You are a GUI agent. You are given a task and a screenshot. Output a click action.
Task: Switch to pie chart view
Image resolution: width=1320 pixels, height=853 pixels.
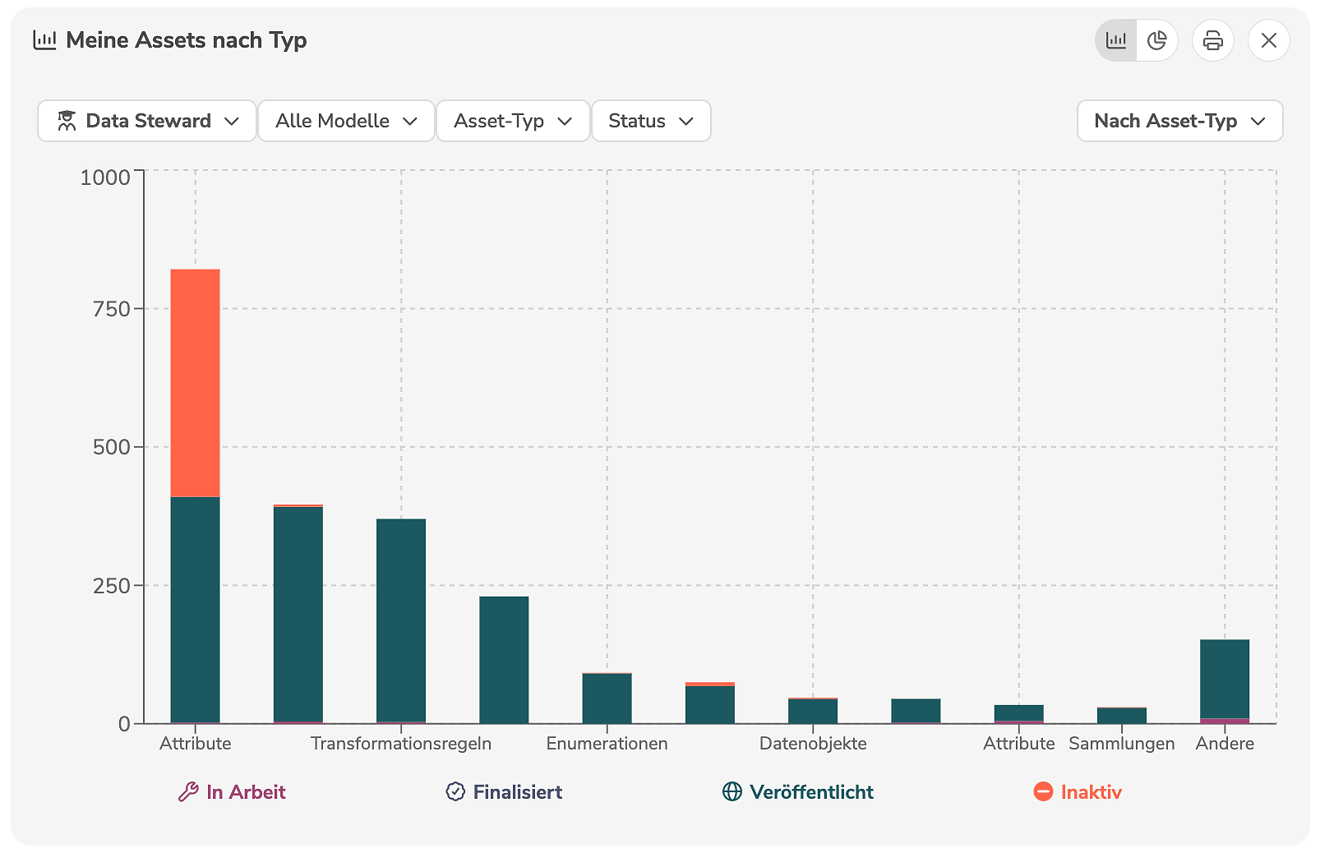(x=1157, y=40)
